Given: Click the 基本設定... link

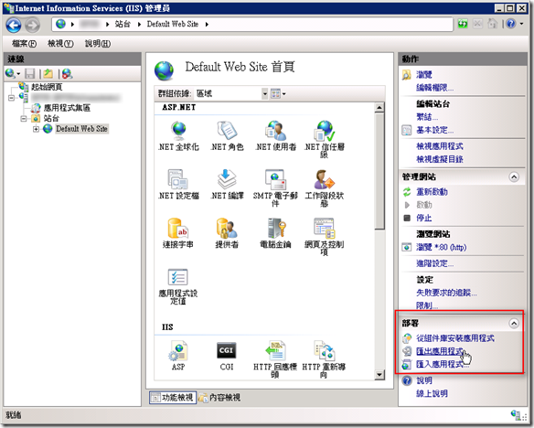Looking at the screenshot, I should pyautogui.click(x=435, y=130).
